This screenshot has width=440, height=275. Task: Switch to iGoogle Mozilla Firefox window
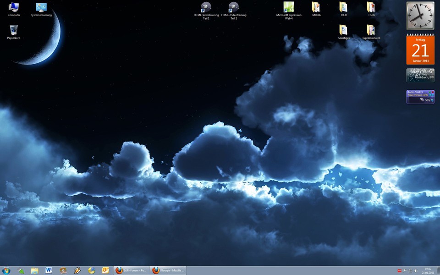pos(168,270)
